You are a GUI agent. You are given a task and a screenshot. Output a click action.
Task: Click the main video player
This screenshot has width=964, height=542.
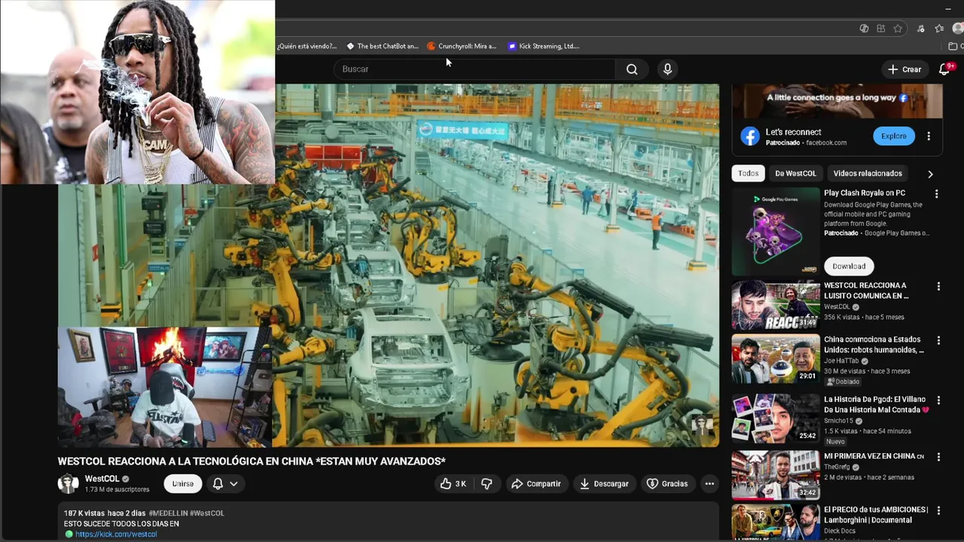[389, 265]
